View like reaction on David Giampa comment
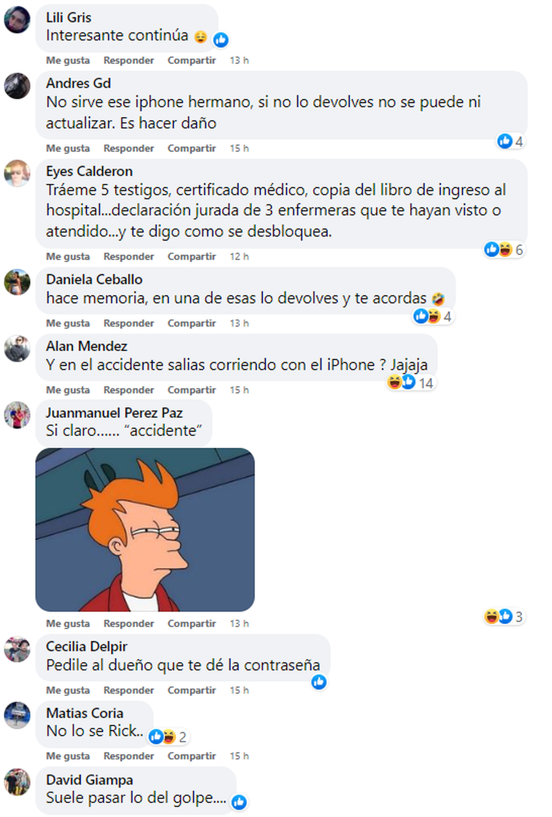 pos(239,802)
